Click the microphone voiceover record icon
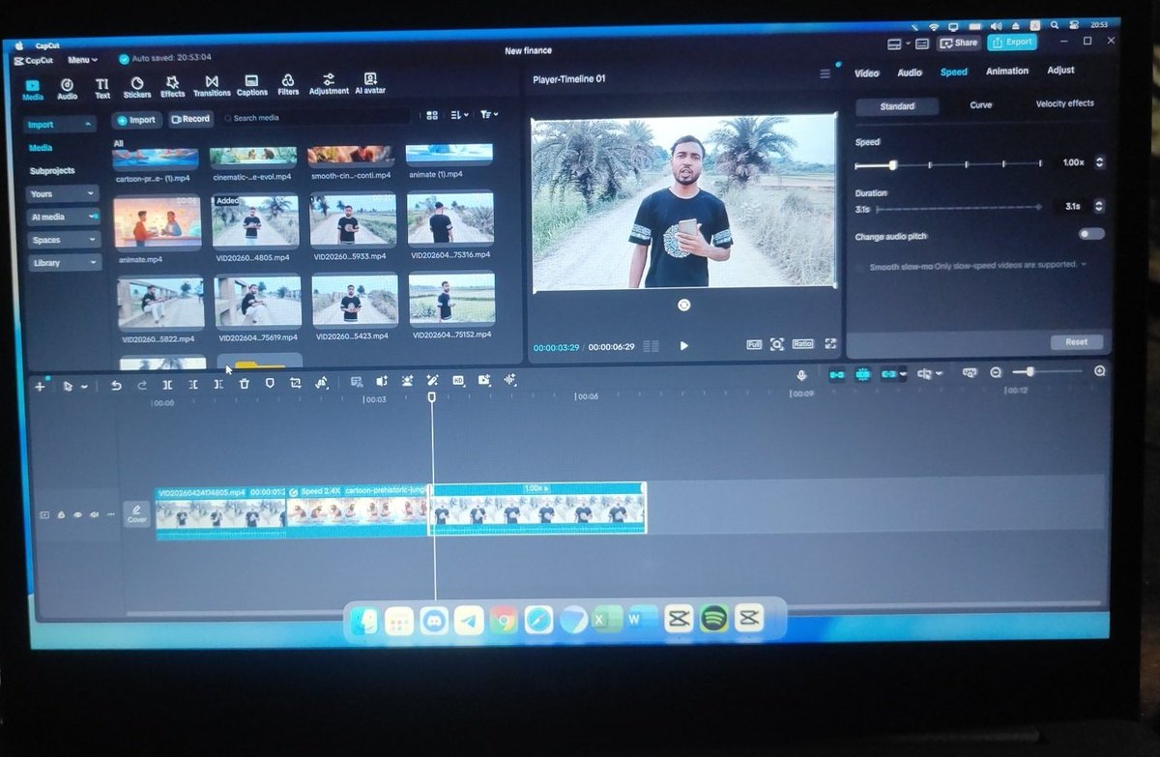This screenshot has height=757, width=1160. click(801, 375)
